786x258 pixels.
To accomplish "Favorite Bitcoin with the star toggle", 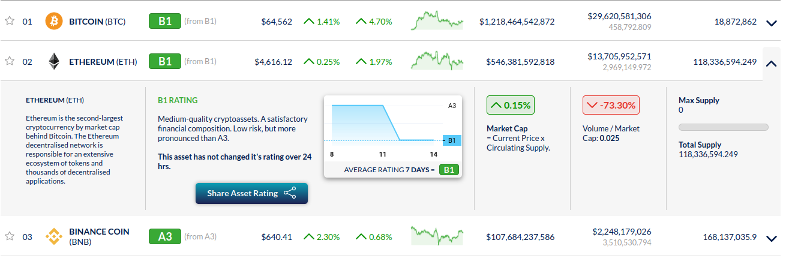I will [x=10, y=22].
